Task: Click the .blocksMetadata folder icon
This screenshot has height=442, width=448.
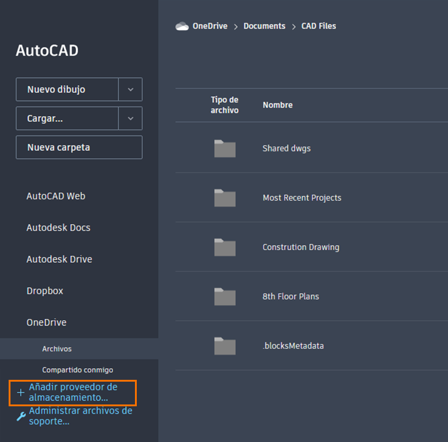Action: coord(225,346)
